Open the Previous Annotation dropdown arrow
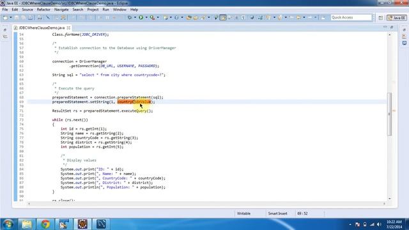Screen dimensions: 409x230 286,18
